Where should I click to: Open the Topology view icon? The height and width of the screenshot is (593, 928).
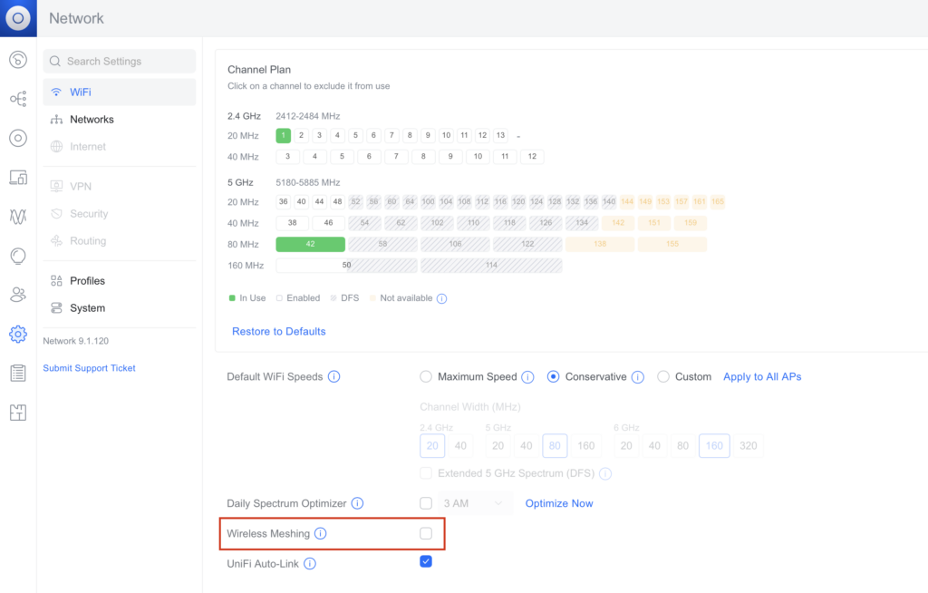(18, 99)
